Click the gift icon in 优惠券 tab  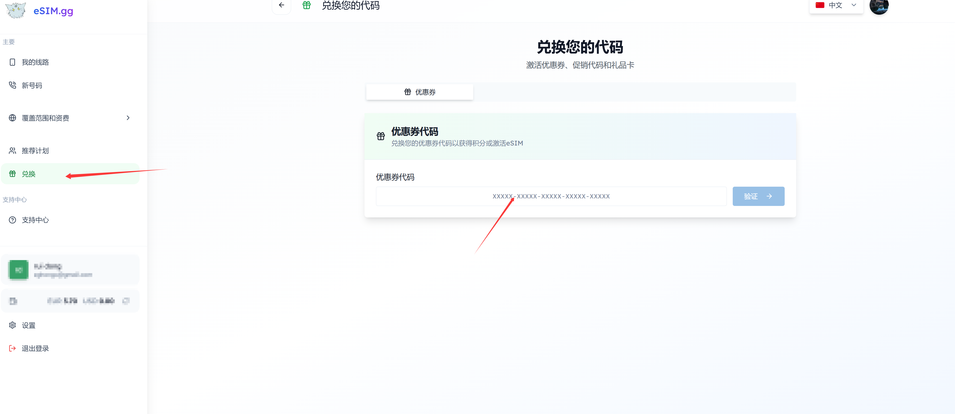tap(408, 92)
